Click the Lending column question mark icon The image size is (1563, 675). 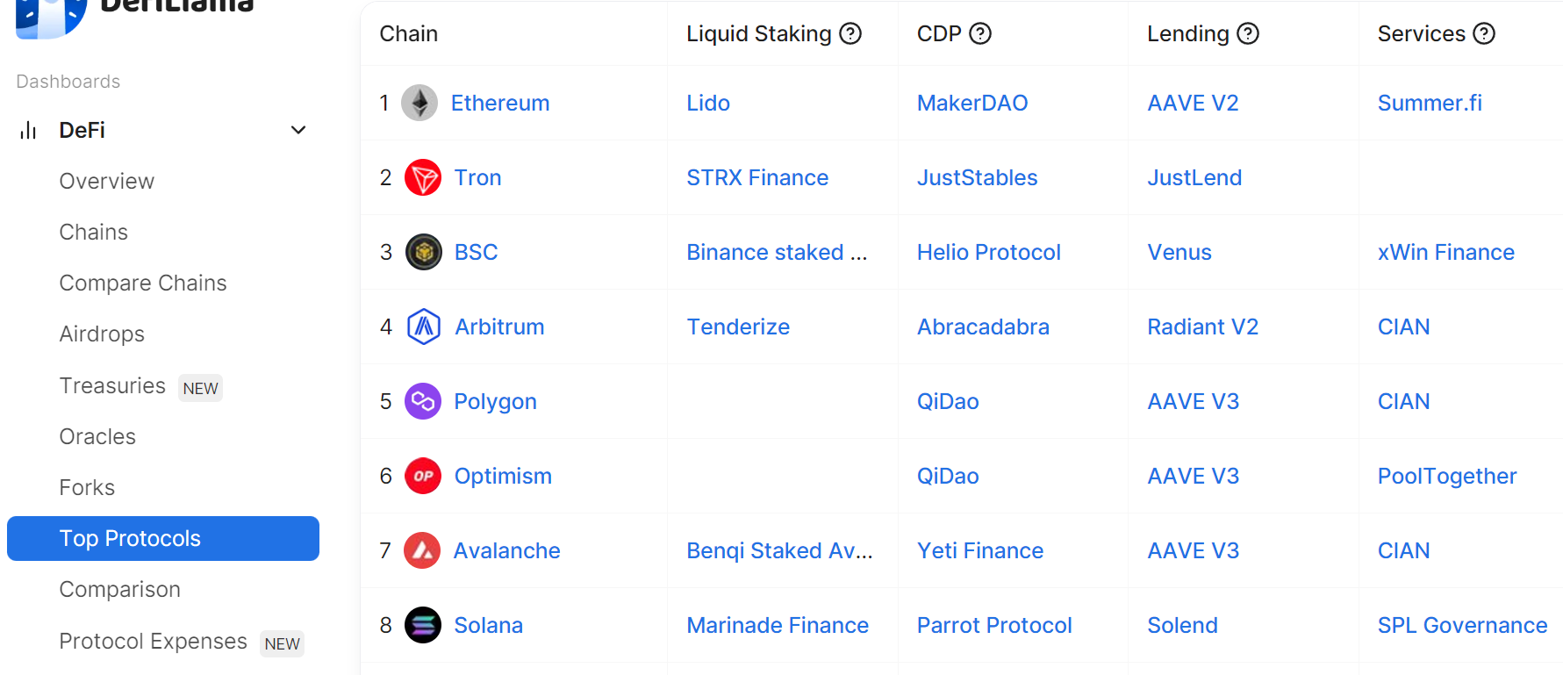tap(1248, 33)
